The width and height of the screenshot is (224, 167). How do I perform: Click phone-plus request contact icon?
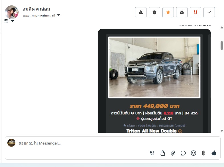152,153
